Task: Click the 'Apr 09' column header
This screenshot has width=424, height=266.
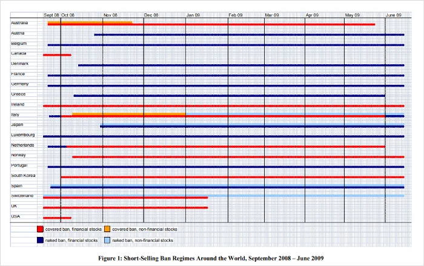Action: click(x=312, y=15)
